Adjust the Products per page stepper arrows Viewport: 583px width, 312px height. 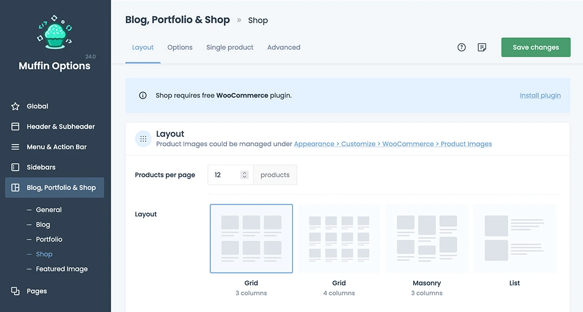(x=244, y=175)
